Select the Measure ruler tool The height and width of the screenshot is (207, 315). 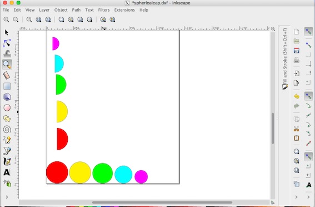click(7, 76)
